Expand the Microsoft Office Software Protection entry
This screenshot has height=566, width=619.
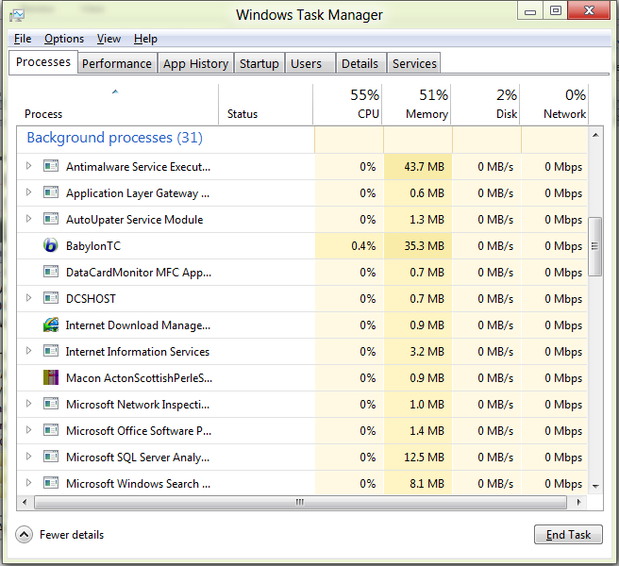[28, 430]
